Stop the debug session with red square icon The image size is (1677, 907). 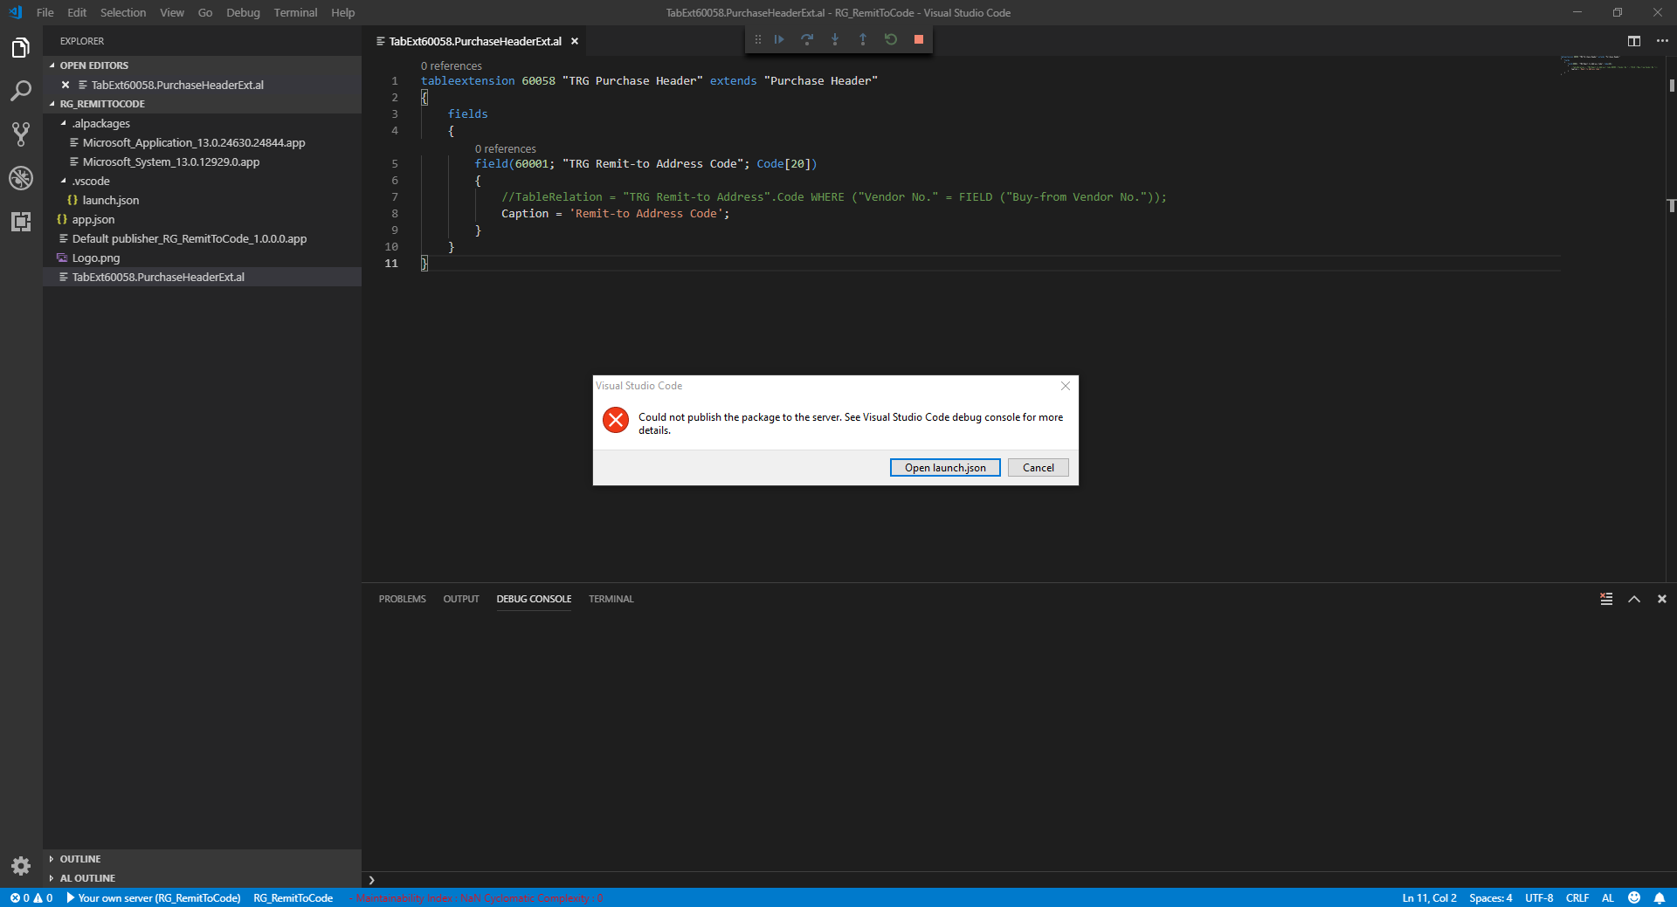click(919, 39)
